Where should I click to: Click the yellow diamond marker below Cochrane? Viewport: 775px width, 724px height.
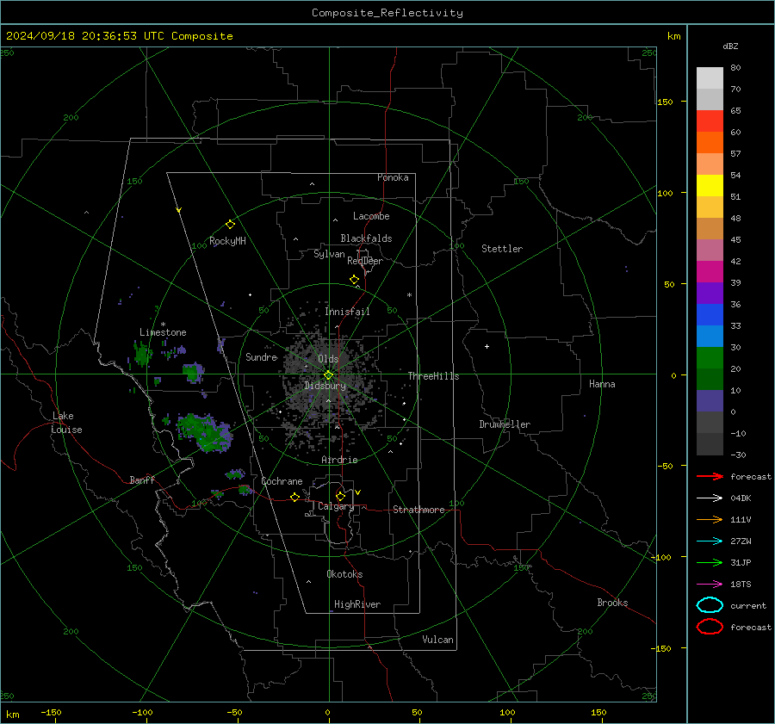point(295,498)
